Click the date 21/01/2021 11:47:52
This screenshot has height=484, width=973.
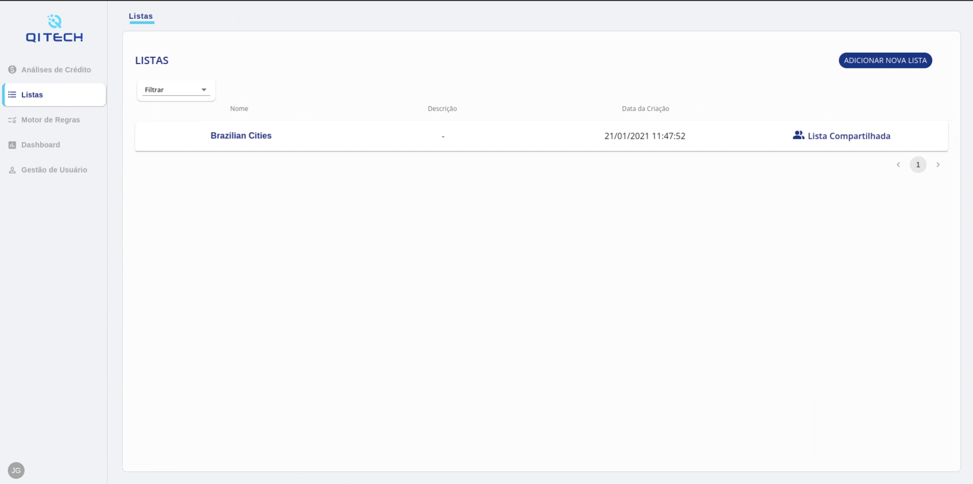coord(645,136)
